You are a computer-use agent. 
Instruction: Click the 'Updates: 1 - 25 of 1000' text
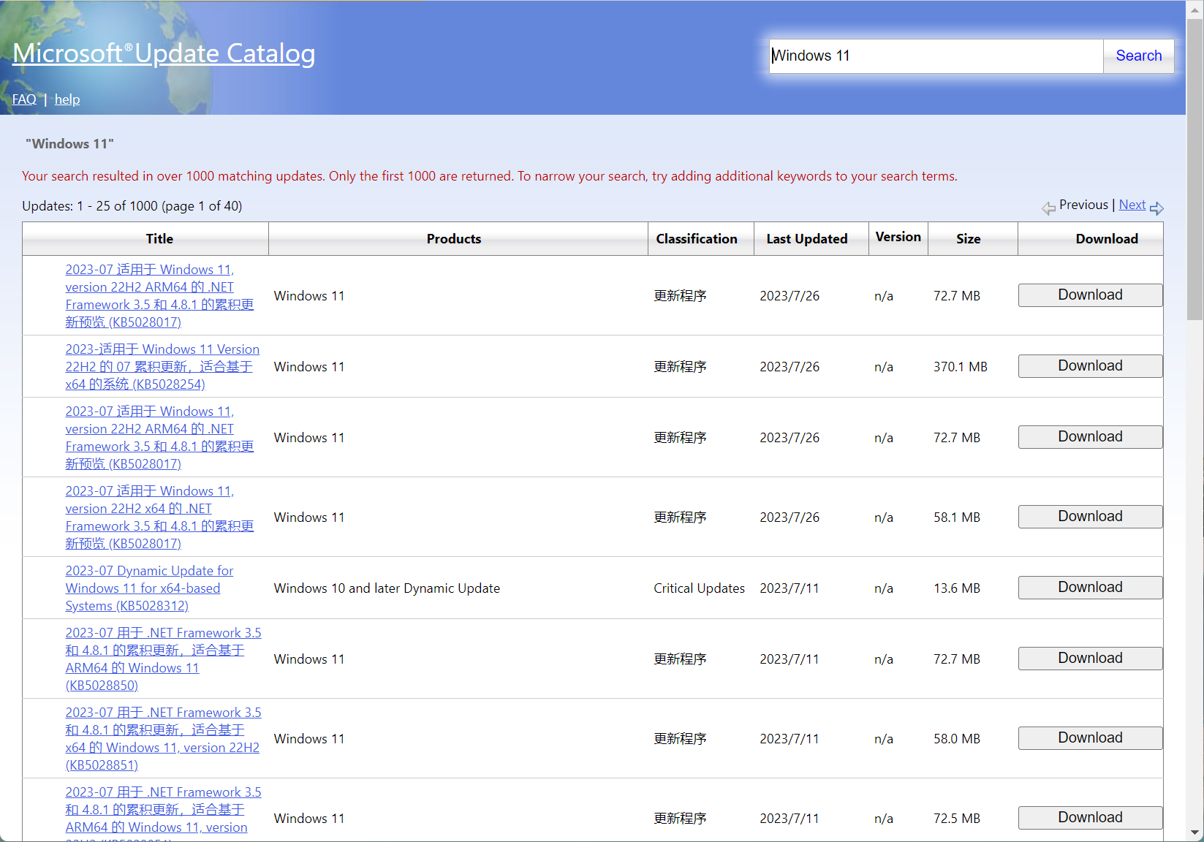pyautogui.click(x=132, y=206)
